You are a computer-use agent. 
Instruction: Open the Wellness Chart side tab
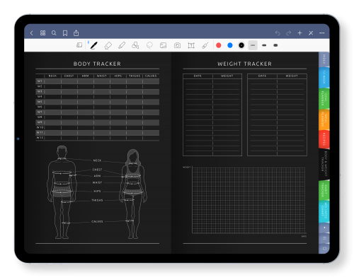click(x=324, y=211)
